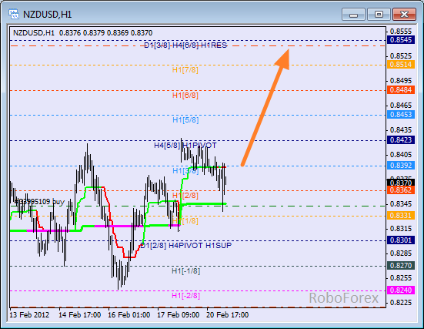Click the red 0.8484 price tag

pyautogui.click(x=401, y=89)
